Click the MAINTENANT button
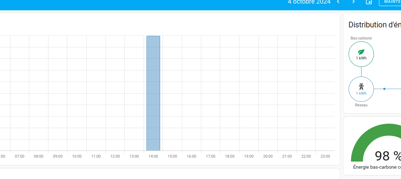 point(390,2)
